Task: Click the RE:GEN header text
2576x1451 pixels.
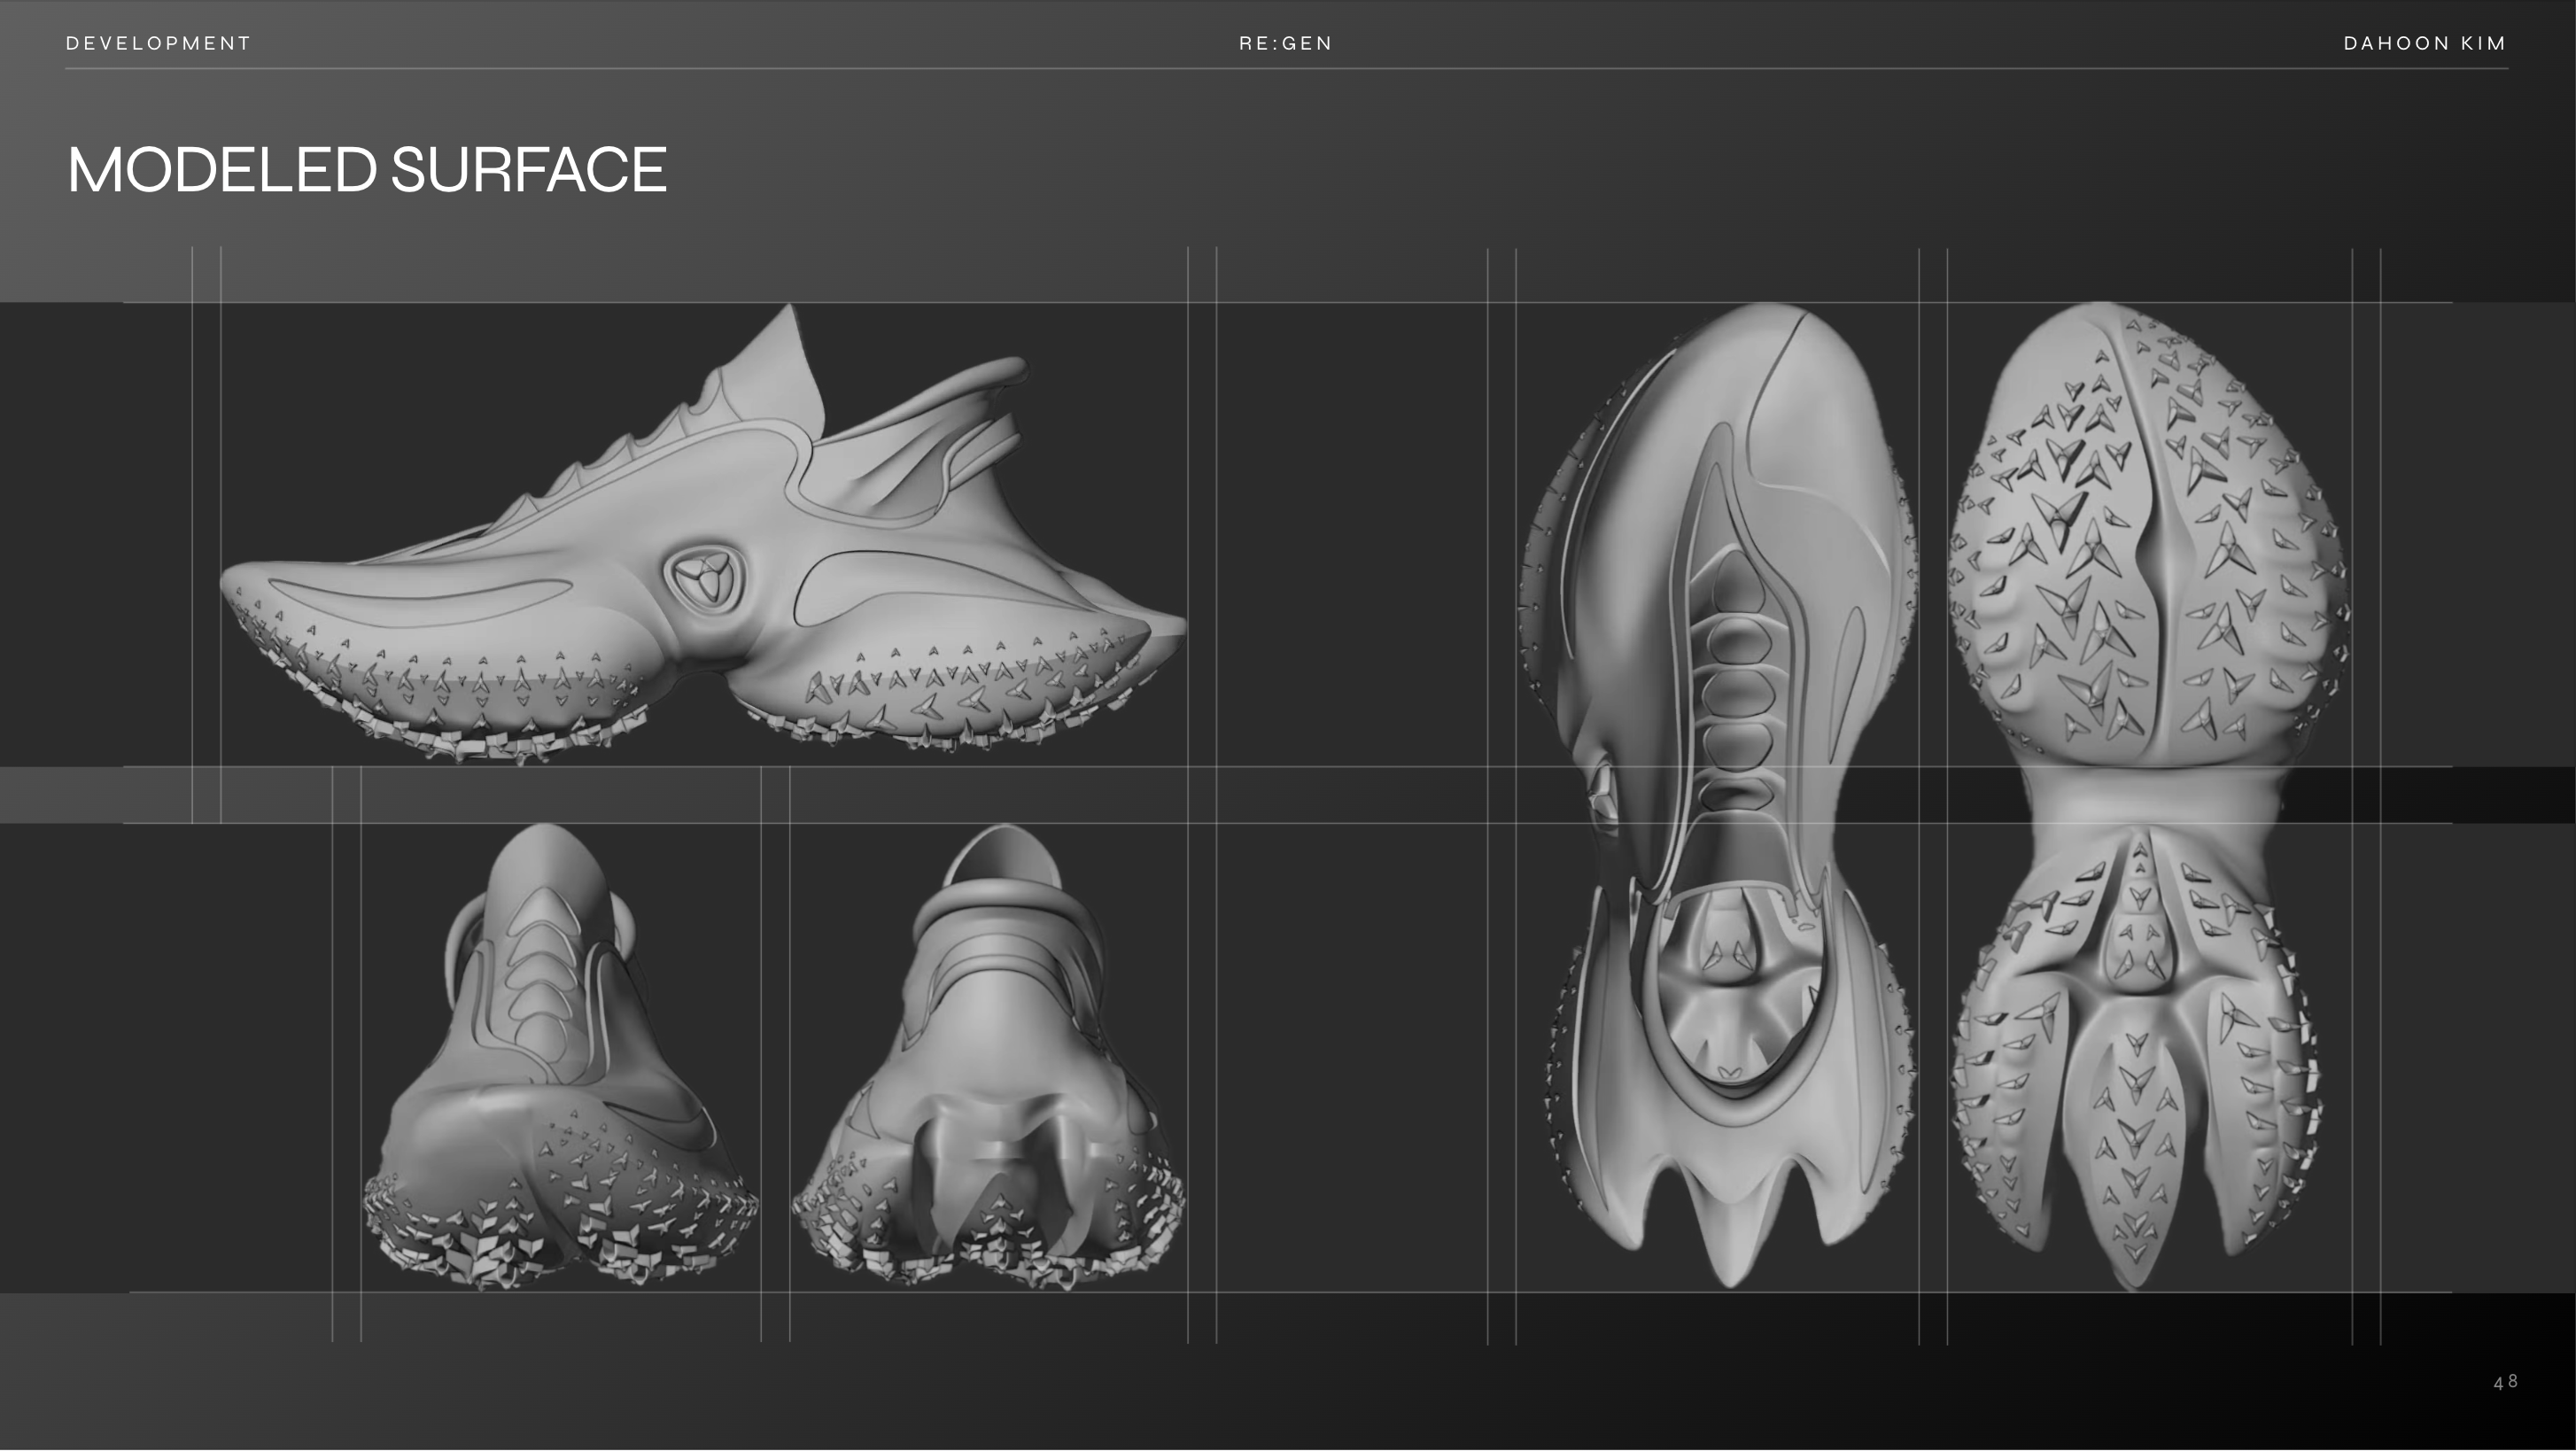Action: (x=1285, y=43)
